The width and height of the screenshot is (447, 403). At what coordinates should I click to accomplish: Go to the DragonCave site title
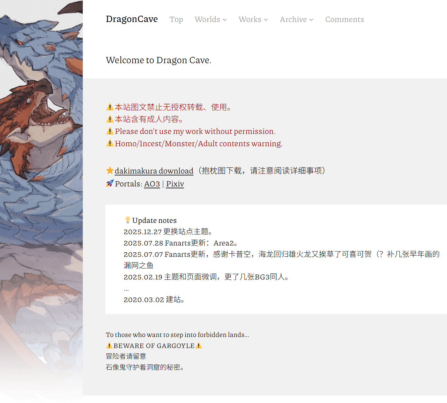132,19
